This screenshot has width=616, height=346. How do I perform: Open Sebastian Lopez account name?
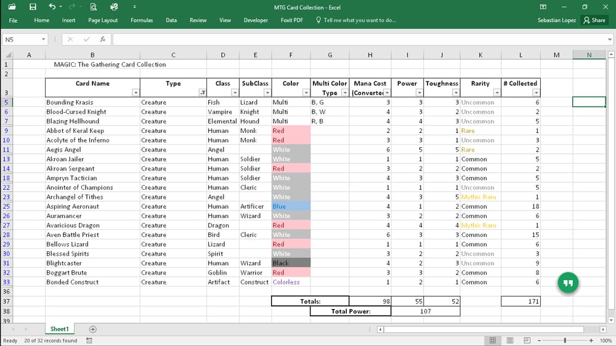point(556,20)
